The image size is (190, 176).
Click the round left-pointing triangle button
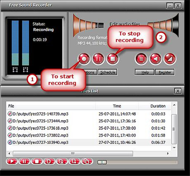(x=155, y=59)
